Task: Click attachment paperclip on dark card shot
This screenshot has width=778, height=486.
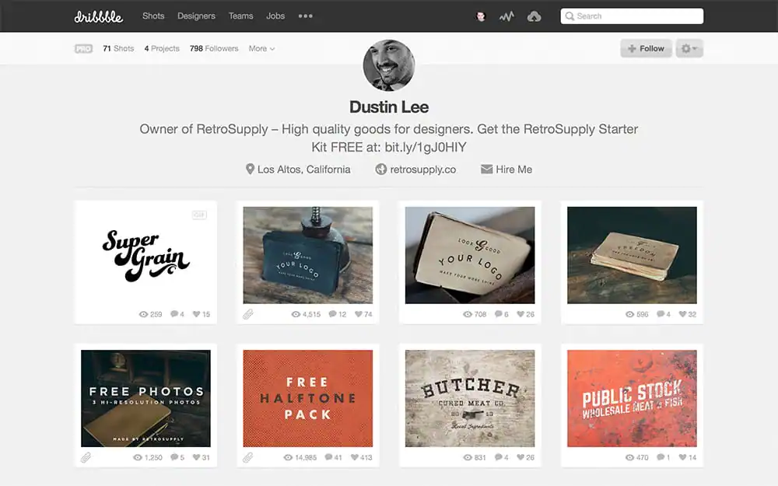Action: pos(248,314)
